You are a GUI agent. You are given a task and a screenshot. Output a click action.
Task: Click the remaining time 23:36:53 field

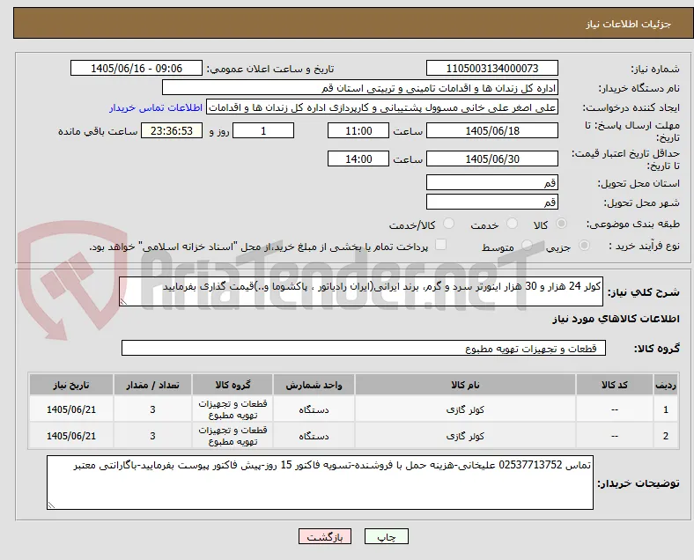point(172,131)
